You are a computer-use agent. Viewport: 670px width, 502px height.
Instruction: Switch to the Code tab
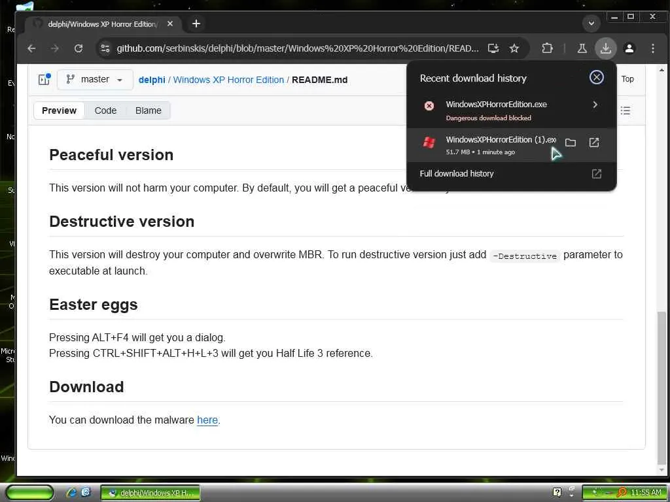105,110
